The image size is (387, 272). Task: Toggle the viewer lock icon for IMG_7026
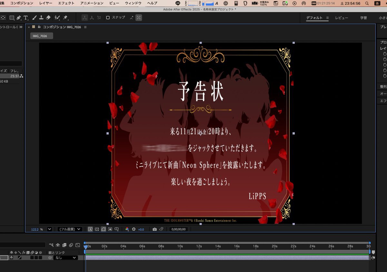pyautogui.click(x=39, y=27)
